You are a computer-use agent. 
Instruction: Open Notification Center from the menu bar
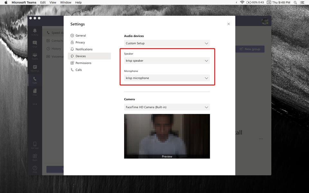coord(302,2)
